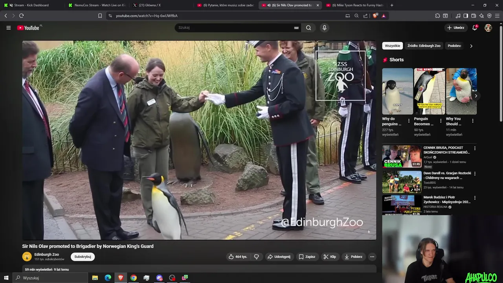The height and width of the screenshot is (283, 503).
Task: Click the Subskrybuj button
Action: tap(83, 257)
